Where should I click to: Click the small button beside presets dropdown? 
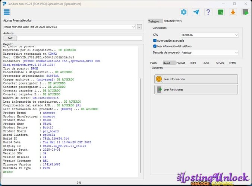139,27
